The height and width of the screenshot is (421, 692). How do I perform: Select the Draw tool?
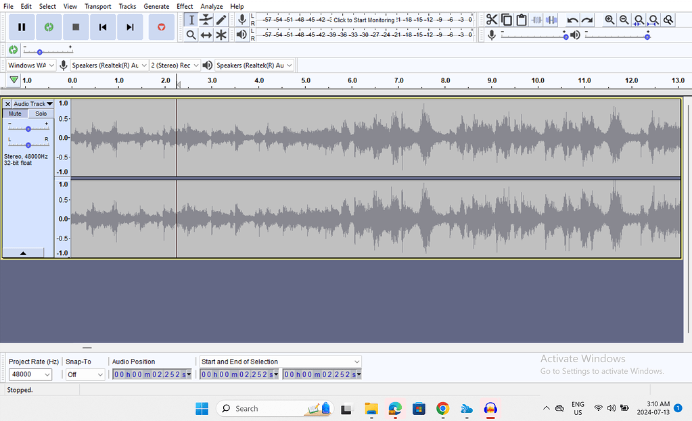(x=221, y=20)
